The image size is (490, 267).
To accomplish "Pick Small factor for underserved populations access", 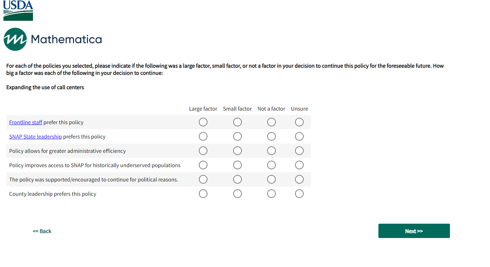I will coord(237,165).
